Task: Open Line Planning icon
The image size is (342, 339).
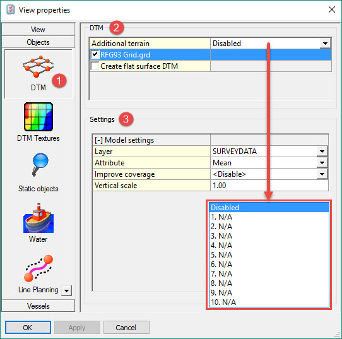Action: point(38,268)
